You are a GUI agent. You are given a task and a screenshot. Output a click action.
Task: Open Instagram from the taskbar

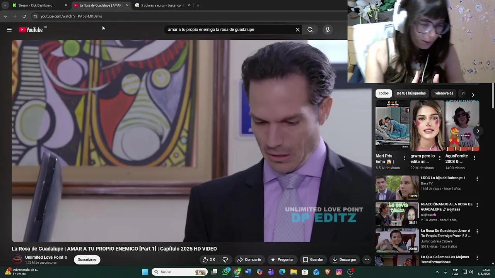coord(339,272)
